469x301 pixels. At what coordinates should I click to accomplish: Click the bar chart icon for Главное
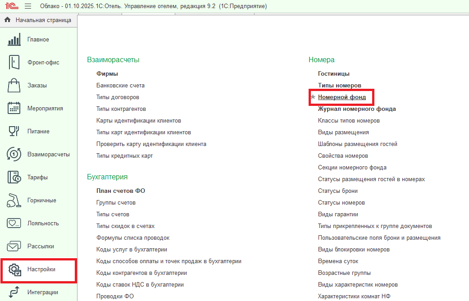point(14,40)
